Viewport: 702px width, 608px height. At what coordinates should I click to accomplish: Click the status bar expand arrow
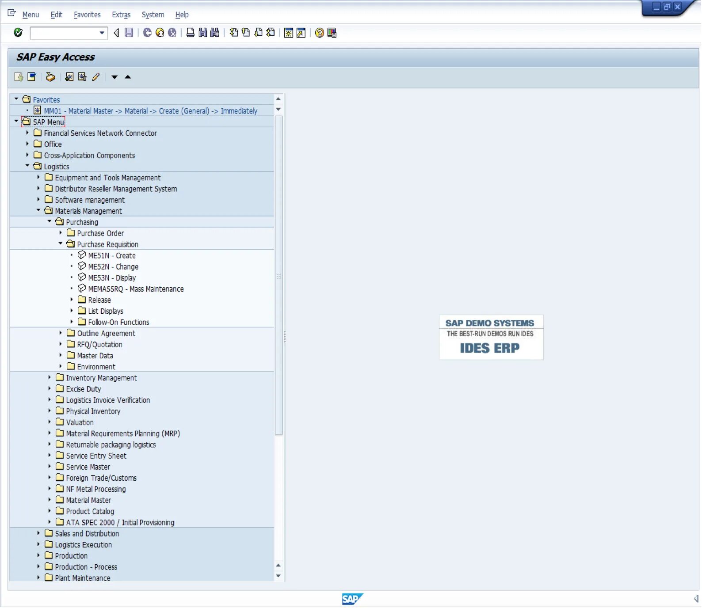pos(696,599)
